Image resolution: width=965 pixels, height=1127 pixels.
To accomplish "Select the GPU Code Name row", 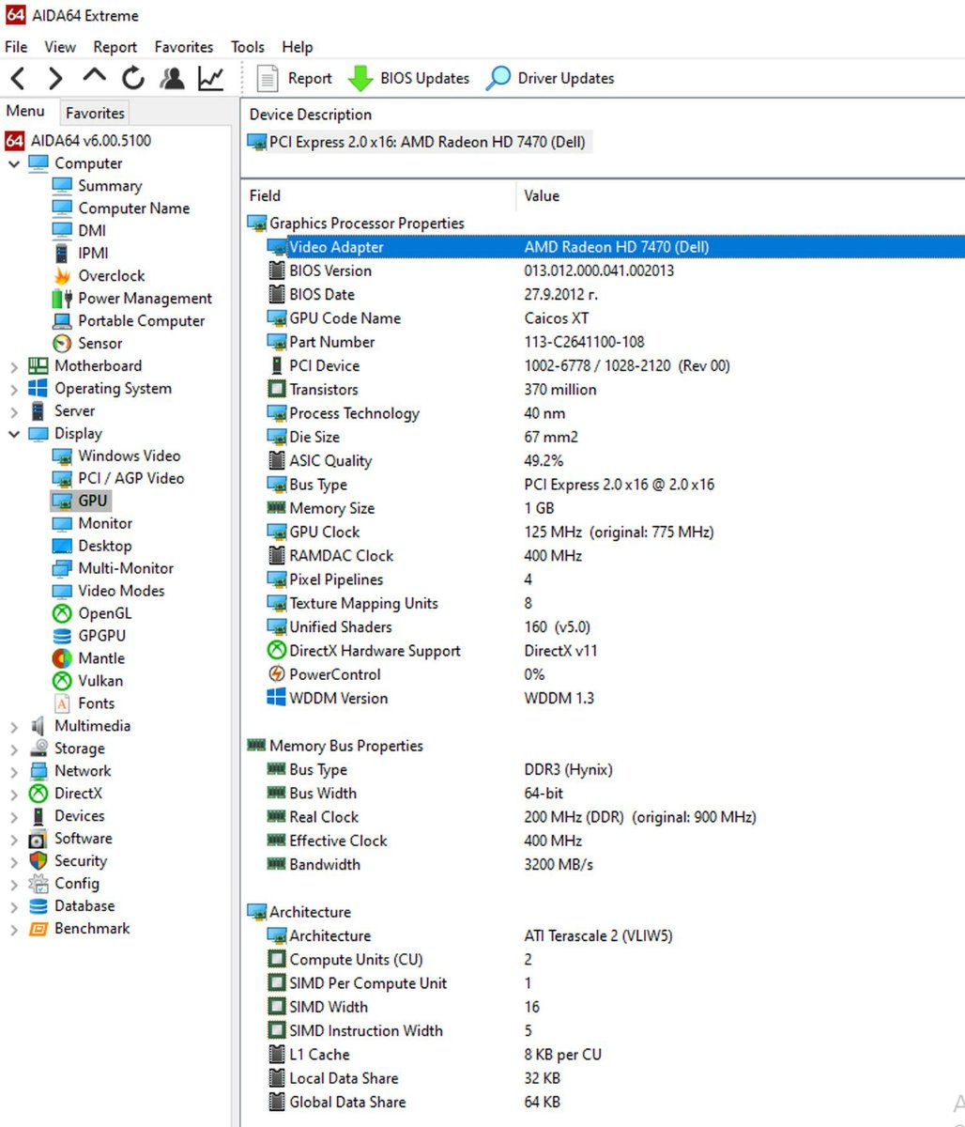I will [x=604, y=318].
